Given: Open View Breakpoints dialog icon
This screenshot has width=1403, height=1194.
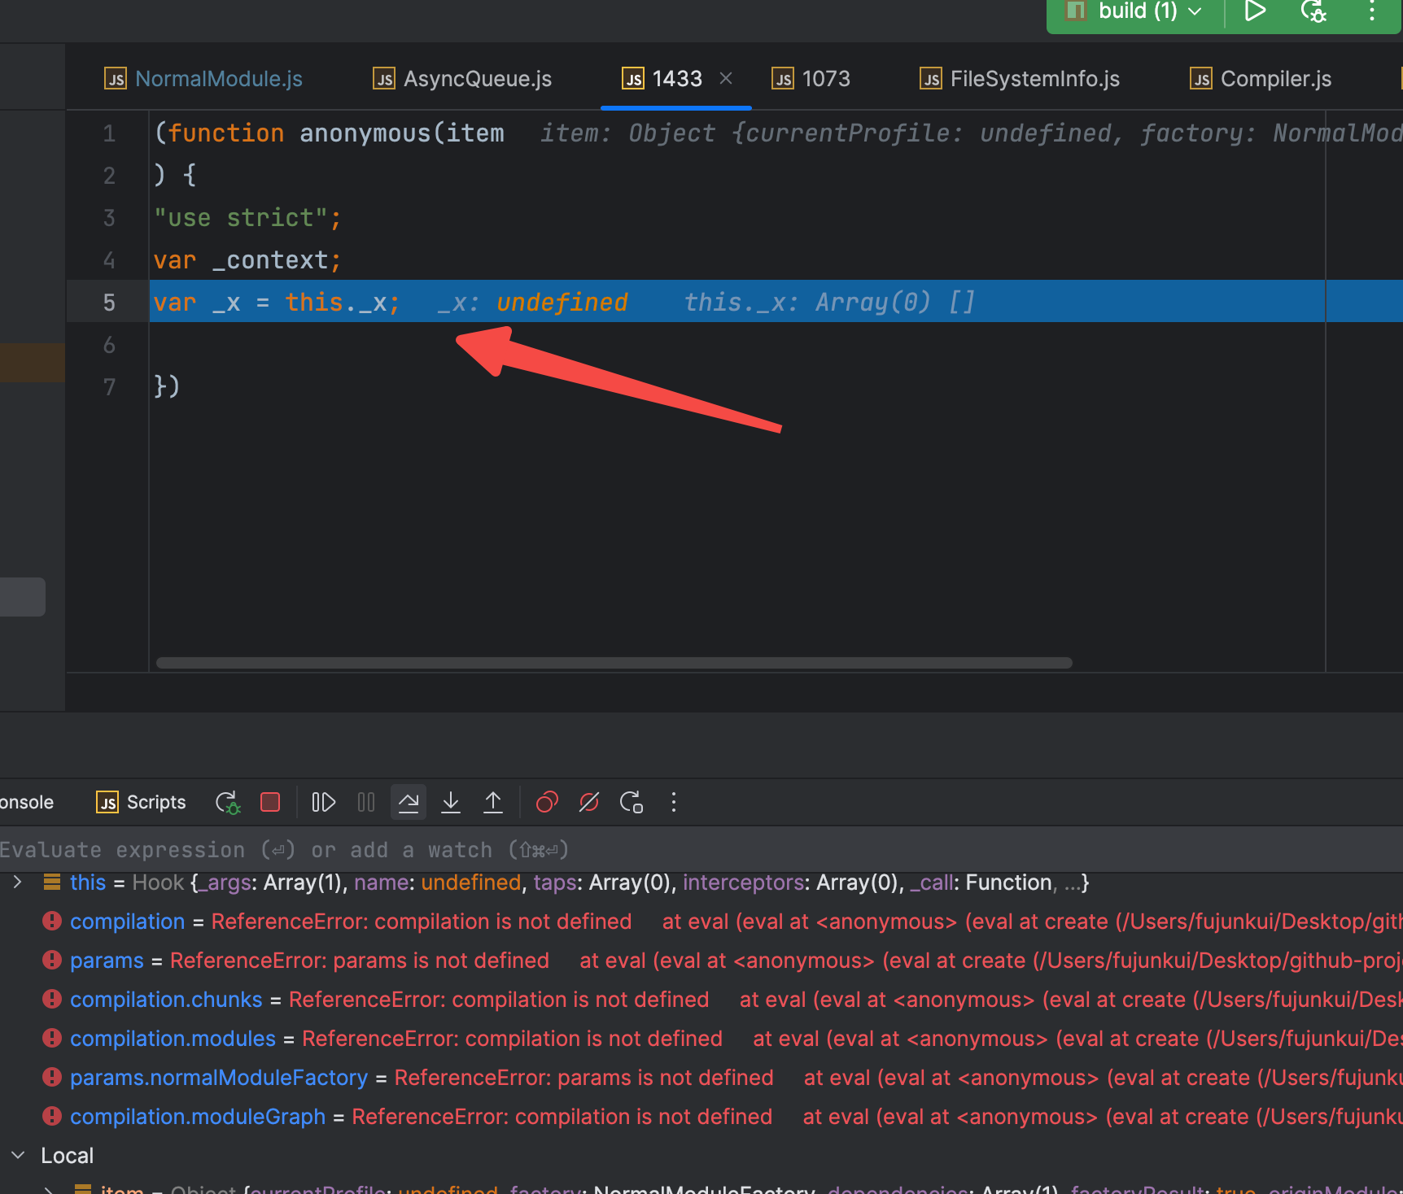Looking at the screenshot, I should pyautogui.click(x=547, y=803).
